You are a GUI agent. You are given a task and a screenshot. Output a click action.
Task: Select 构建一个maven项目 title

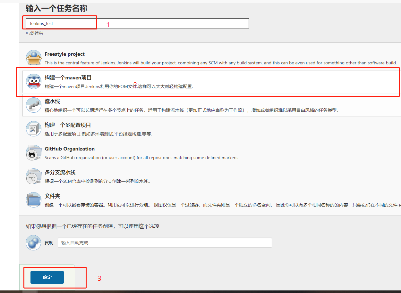[x=68, y=78]
